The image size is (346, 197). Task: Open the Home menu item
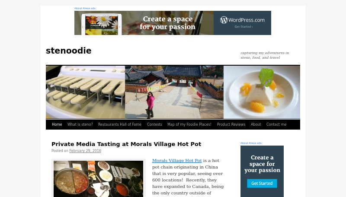click(x=57, y=124)
